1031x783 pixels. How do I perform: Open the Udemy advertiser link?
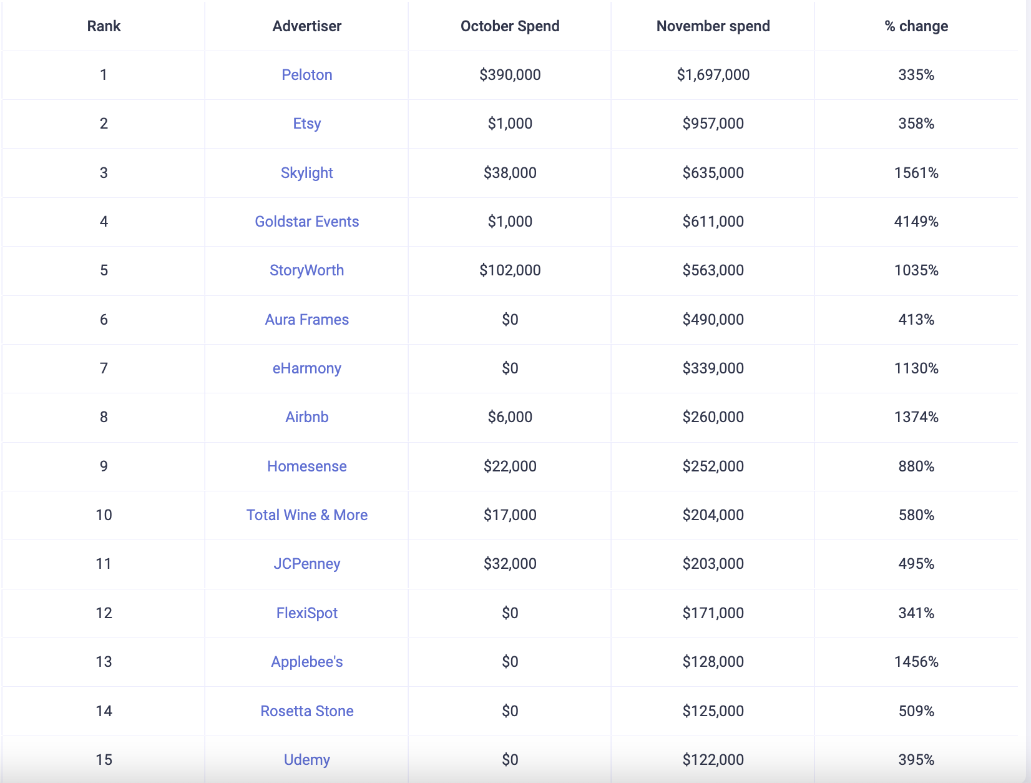[307, 760]
